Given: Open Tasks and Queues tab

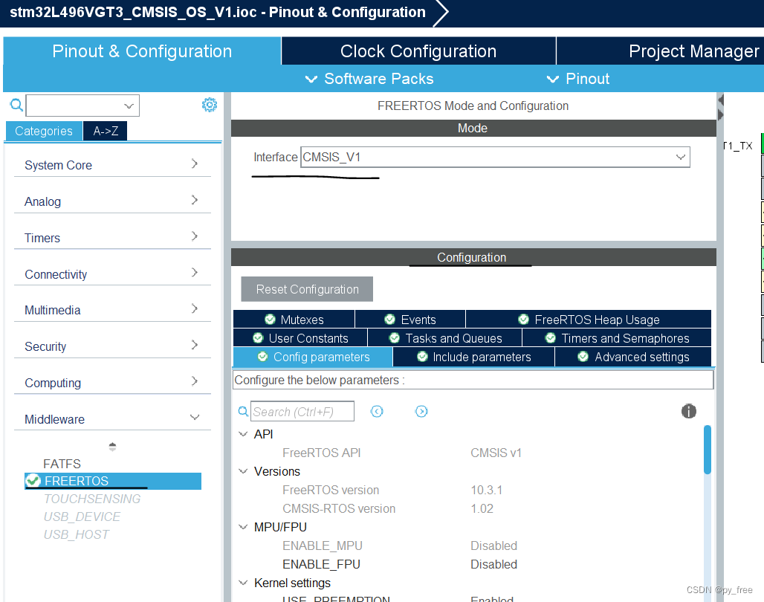Looking at the screenshot, I should [x=445, y=338].
